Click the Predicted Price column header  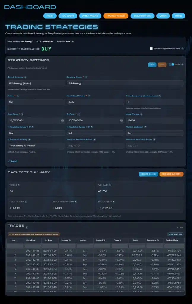click(172, 240)
